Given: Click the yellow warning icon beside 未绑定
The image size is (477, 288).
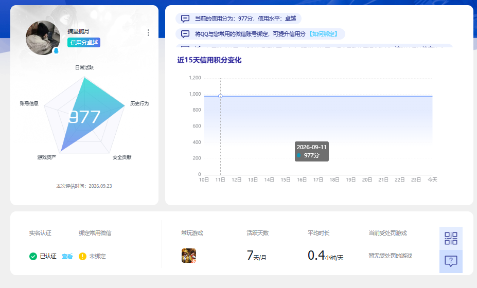Looking at the screenshot, I should point(82,257).
